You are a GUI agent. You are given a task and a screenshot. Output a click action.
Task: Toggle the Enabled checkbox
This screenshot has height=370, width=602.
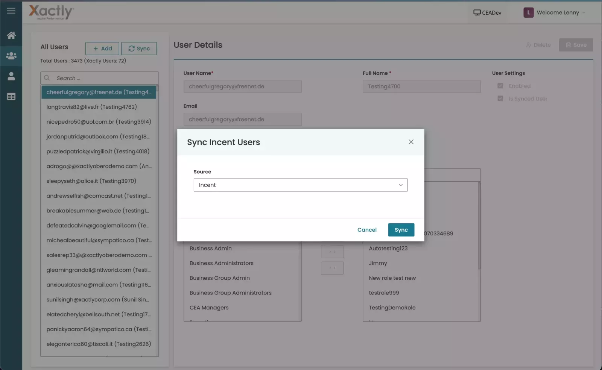[x=500, y=86]
